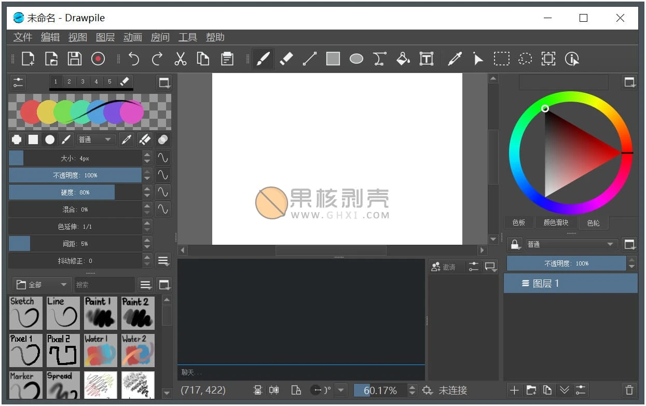Screen dimensions: 646x406
Task: Select the laser pointer tool
Action: click(x=478, y=59)
